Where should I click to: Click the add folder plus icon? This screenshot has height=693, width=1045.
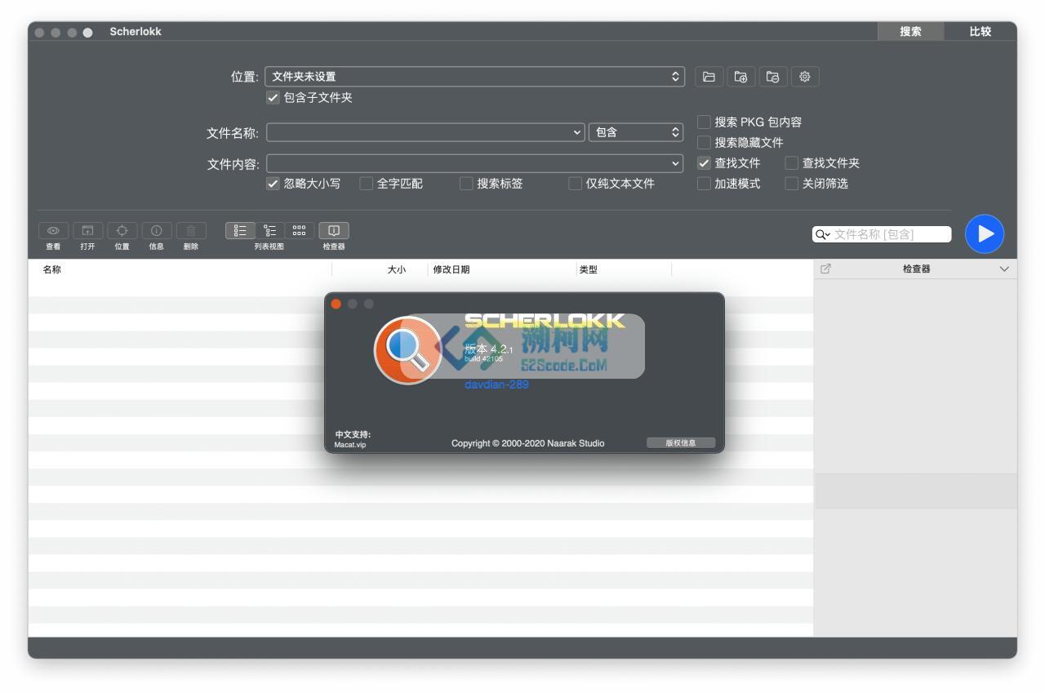740,77
